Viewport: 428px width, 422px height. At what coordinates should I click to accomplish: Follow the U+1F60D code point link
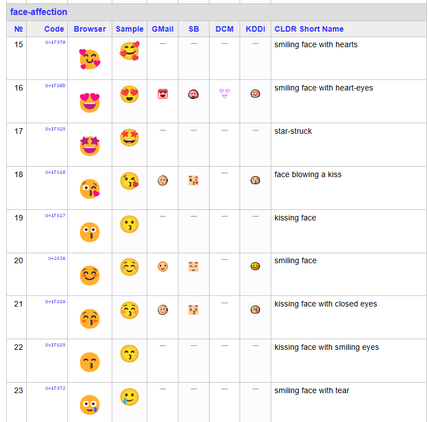click(55, 86)
